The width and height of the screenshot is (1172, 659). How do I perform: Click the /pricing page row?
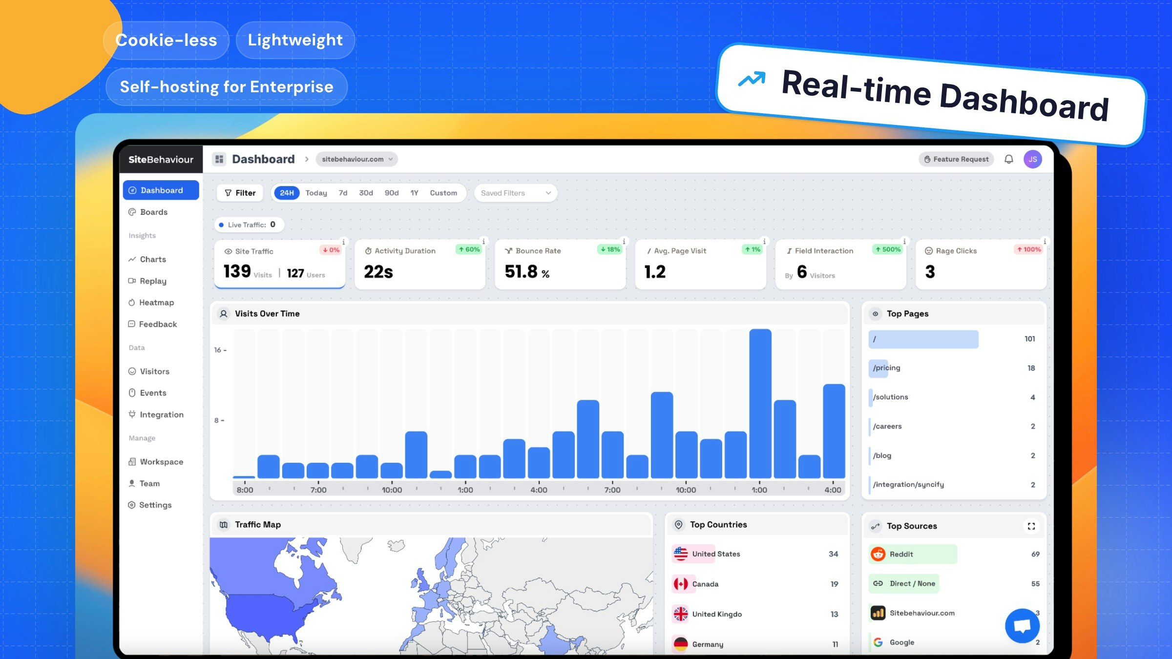954,368
